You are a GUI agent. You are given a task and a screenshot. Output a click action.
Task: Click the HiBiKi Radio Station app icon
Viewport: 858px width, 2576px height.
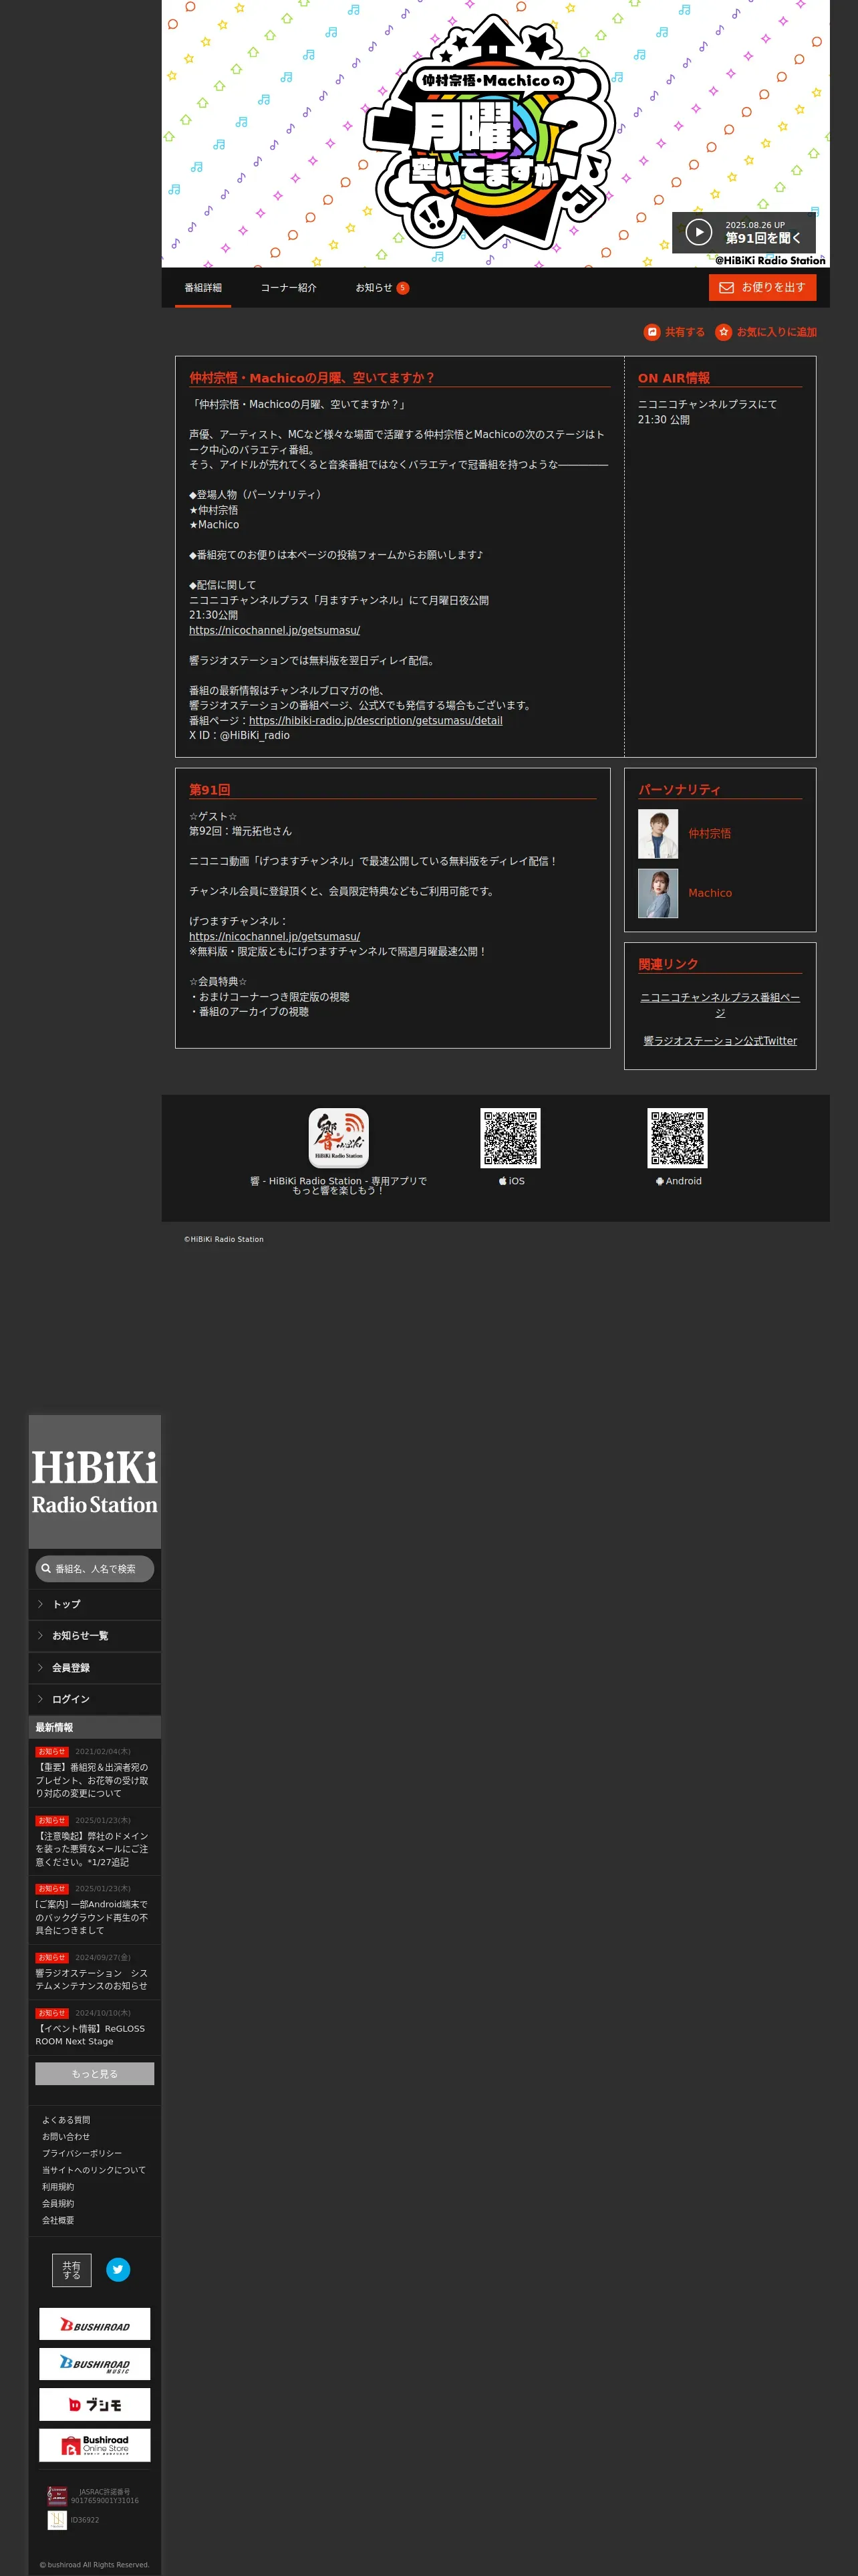pos(339,1138)
